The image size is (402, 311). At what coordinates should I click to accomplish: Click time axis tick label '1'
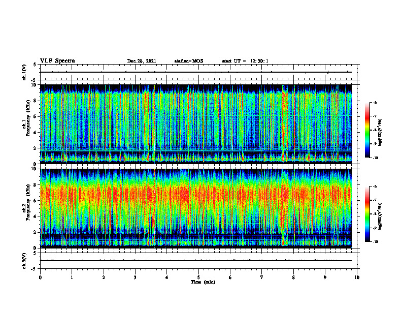click(x=72, y=277)
